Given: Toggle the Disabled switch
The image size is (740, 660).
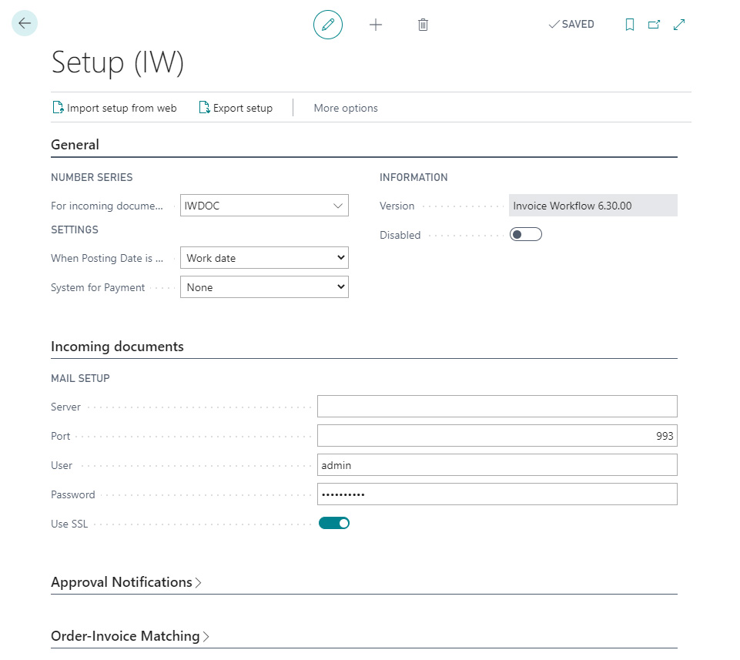Looking at the screenshot, I should click(x=526, y=235).
